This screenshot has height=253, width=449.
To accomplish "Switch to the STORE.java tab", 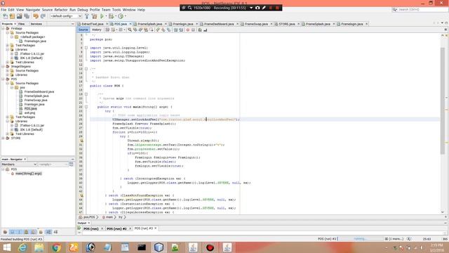I will [x=287, y=24].
